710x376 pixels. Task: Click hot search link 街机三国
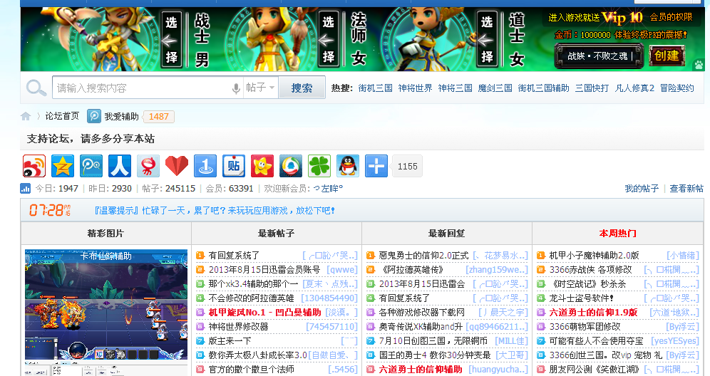point(376,88)
